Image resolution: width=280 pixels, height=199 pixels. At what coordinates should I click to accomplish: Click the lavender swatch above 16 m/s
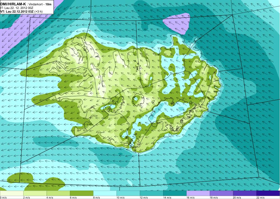198,193
